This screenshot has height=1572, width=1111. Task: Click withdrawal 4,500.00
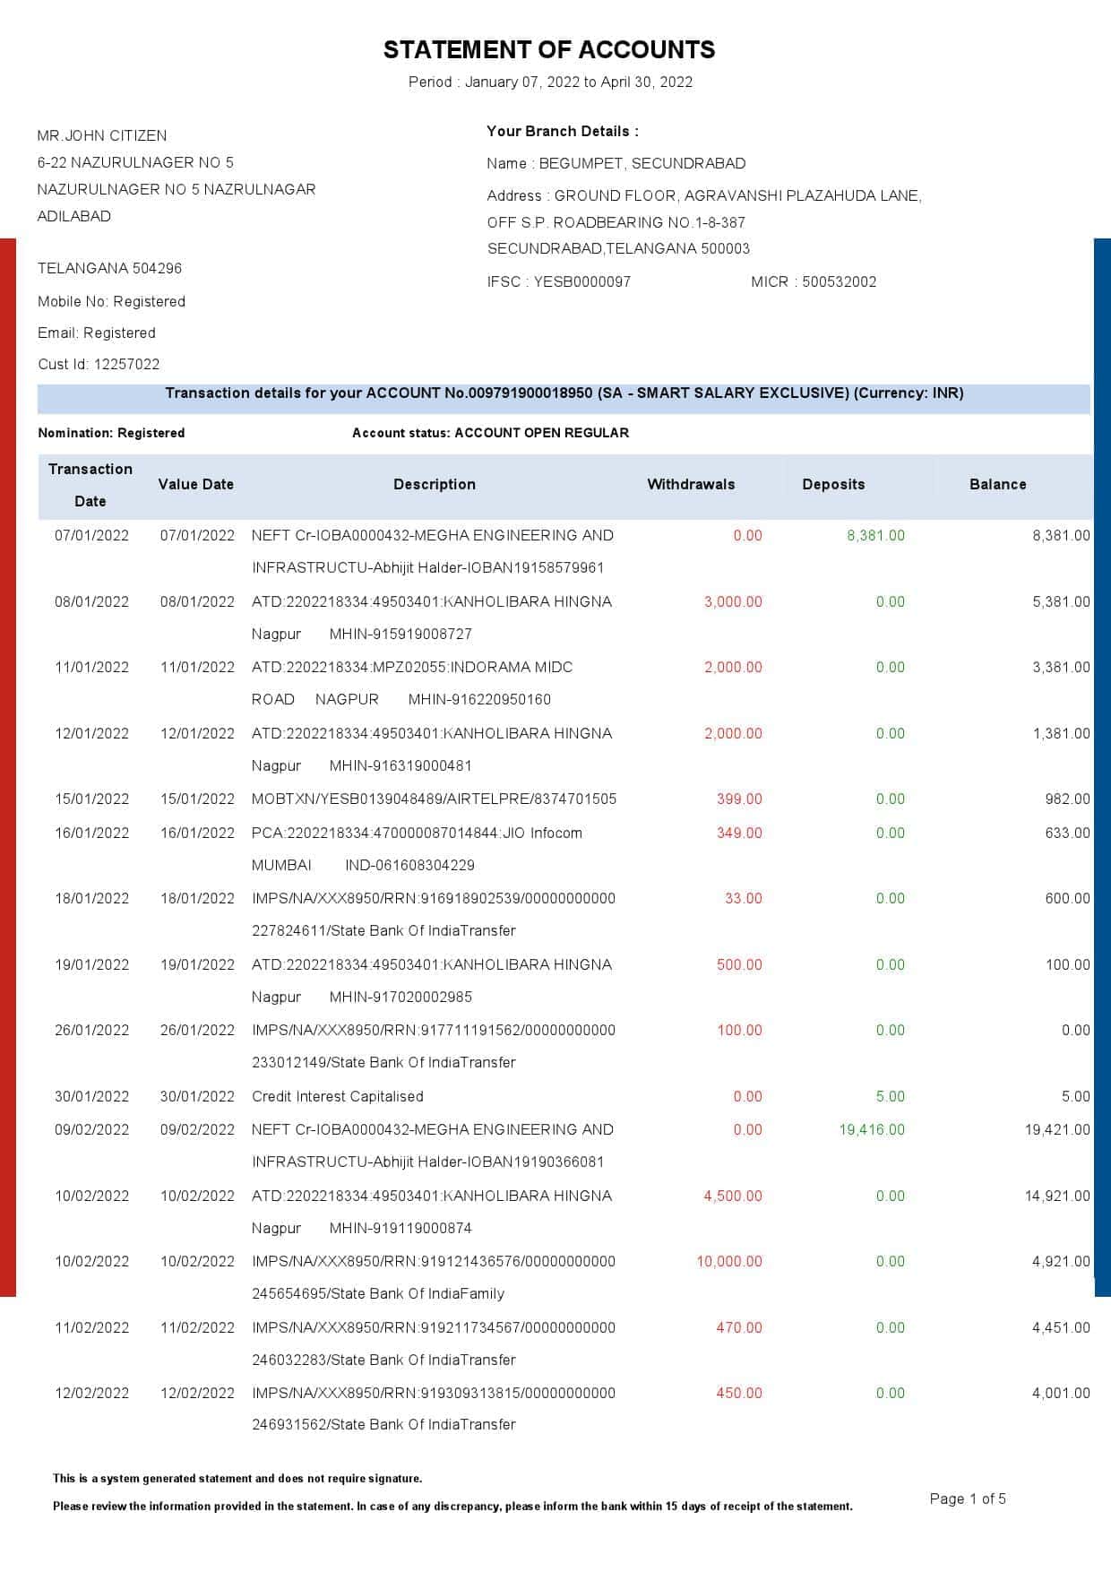click(x=734, y=1196)
